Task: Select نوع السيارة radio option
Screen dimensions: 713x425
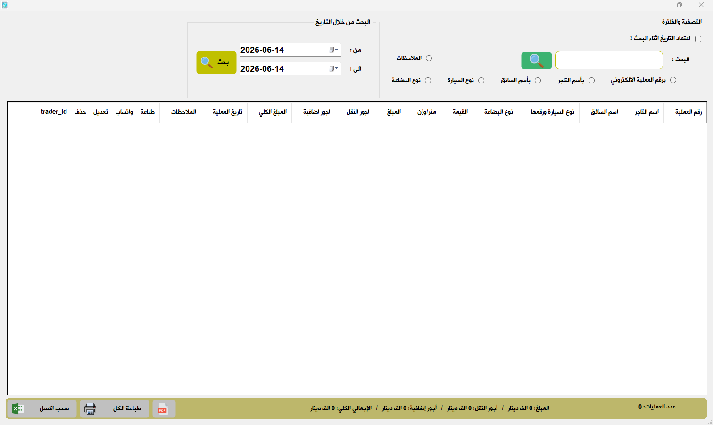Action: click(x=481, y=81)
